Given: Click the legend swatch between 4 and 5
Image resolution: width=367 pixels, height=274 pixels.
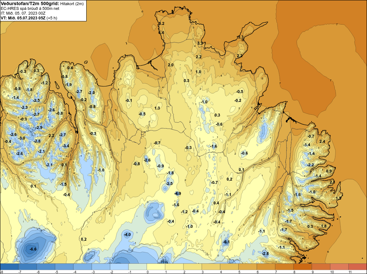Looking at the screenshot, I should (x=229, y=267).
